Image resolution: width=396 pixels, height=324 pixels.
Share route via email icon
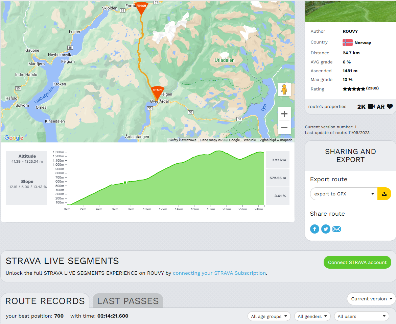pyautogui.click(x=336, y=229)
